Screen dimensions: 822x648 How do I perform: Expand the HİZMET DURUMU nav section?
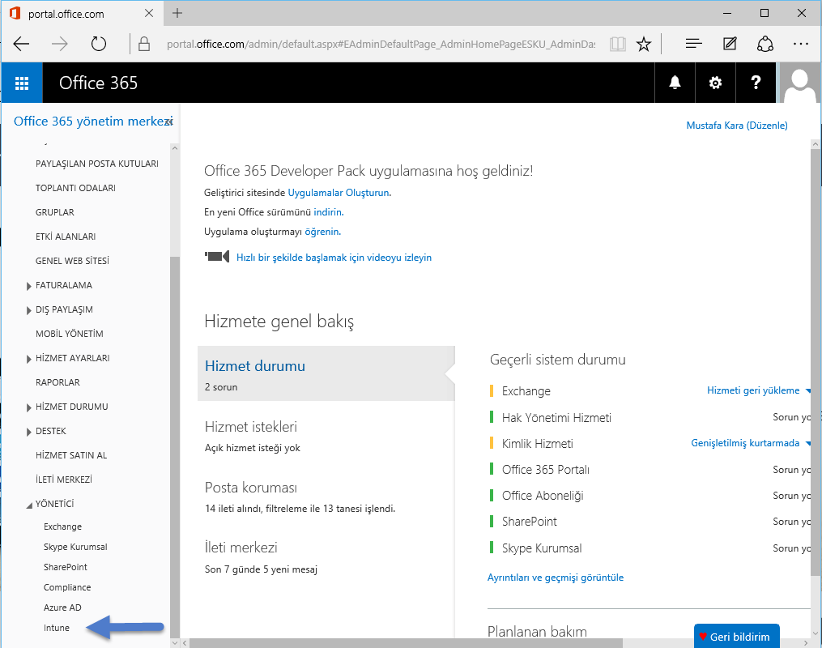tap(29, 407)
